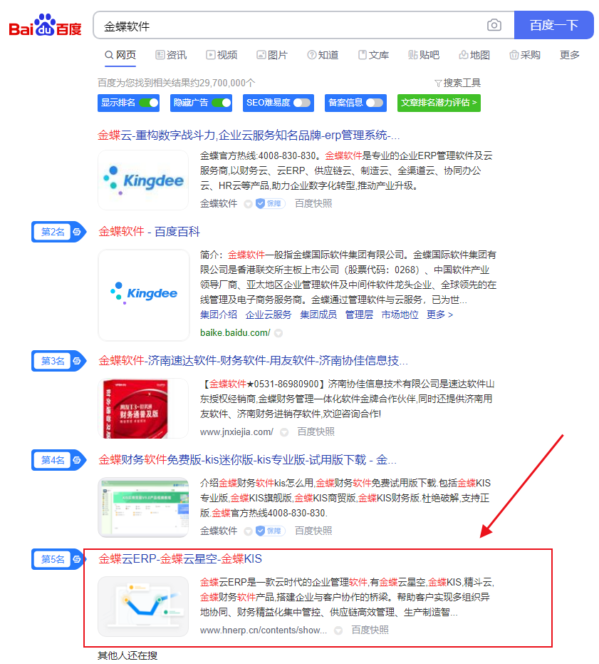Toggle the 隐藏广告 switch
The width and height of the screenshot is (599, 664).
click(222, 103)
